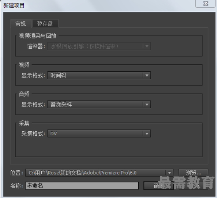
Task: Open the video 显示格式 时间码 dropdown
Action: (99, 75)
